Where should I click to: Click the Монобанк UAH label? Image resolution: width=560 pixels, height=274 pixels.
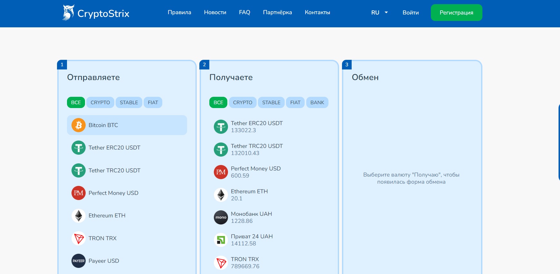click(x=252, y=214)
